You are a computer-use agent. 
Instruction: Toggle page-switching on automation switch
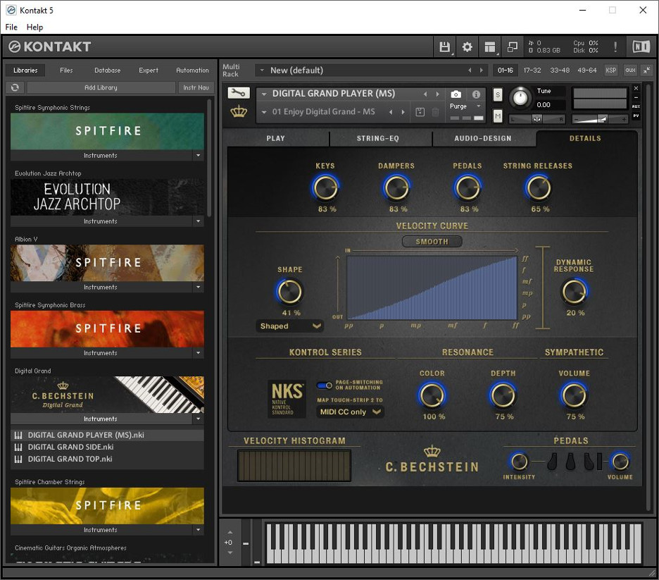pyautogui.click(x=325, y=385)
